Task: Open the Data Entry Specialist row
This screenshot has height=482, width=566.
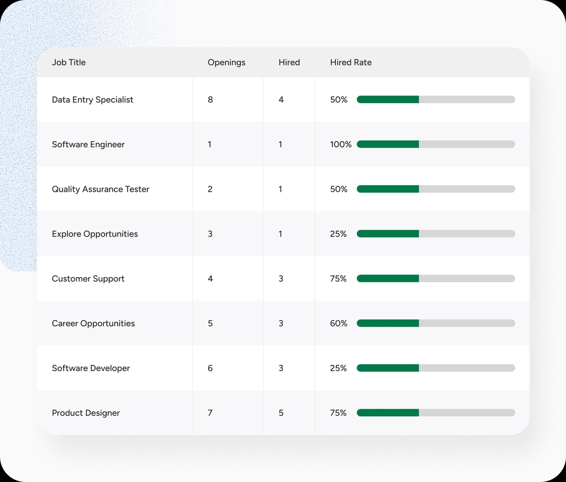Action: click(x=92, y=100)
